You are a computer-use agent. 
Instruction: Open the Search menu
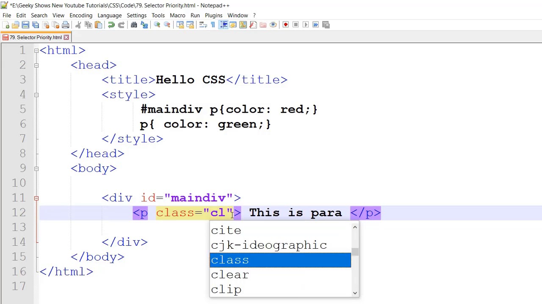click(39, 16)
